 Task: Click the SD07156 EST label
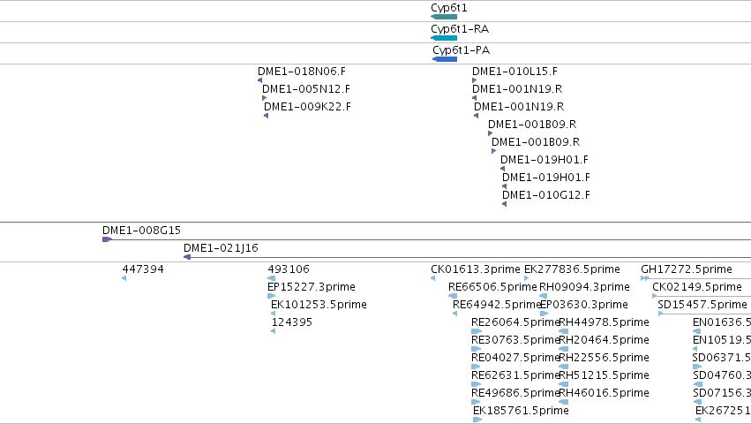tap(722, 394)
